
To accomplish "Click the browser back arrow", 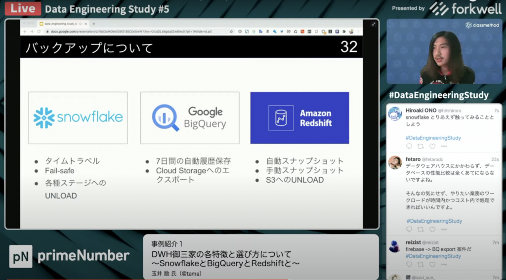I will (x=25, y=31).
